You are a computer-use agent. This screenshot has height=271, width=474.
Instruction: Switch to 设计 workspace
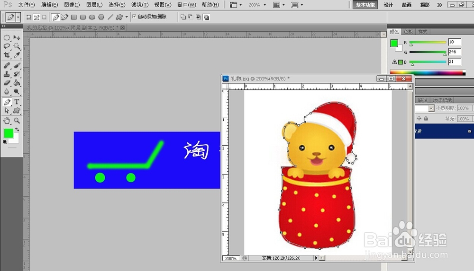389,5
